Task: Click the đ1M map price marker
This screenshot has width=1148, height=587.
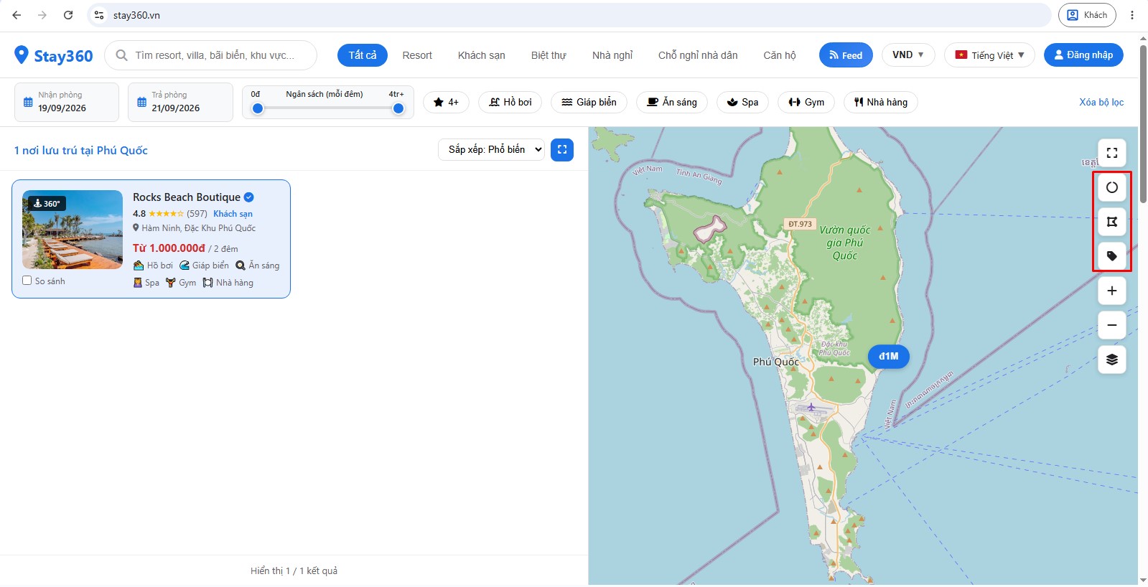Action: [889, 356]
